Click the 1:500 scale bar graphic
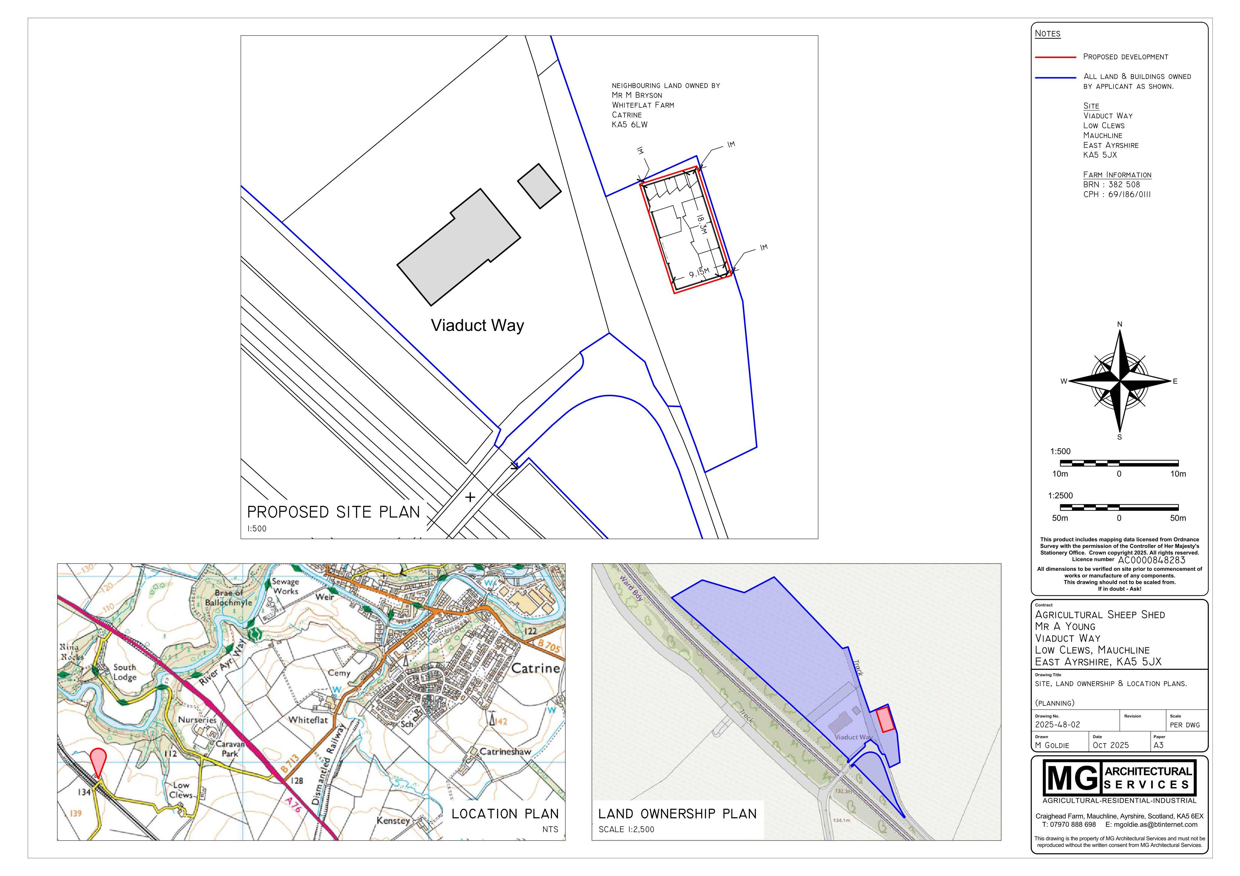1240x876 pixels. click(1119, 463)
